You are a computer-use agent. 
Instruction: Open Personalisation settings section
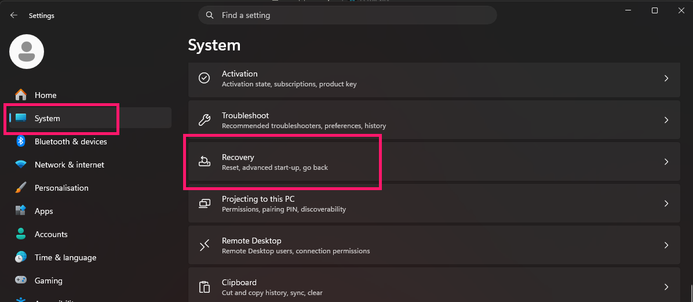tap(90, 188)
